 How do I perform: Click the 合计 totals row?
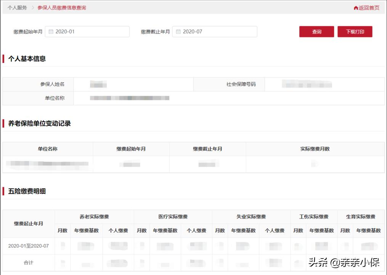29,263
